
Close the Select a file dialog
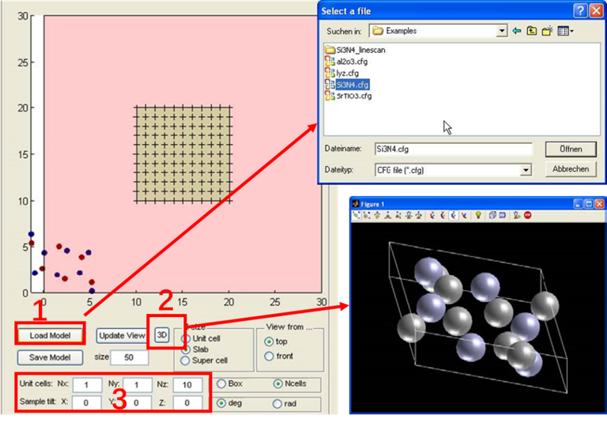click(x=596, y=11)
